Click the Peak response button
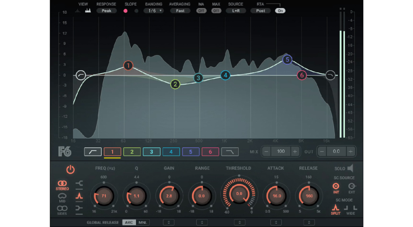Viewport: 413px width, 227px height. pos(106,11)
